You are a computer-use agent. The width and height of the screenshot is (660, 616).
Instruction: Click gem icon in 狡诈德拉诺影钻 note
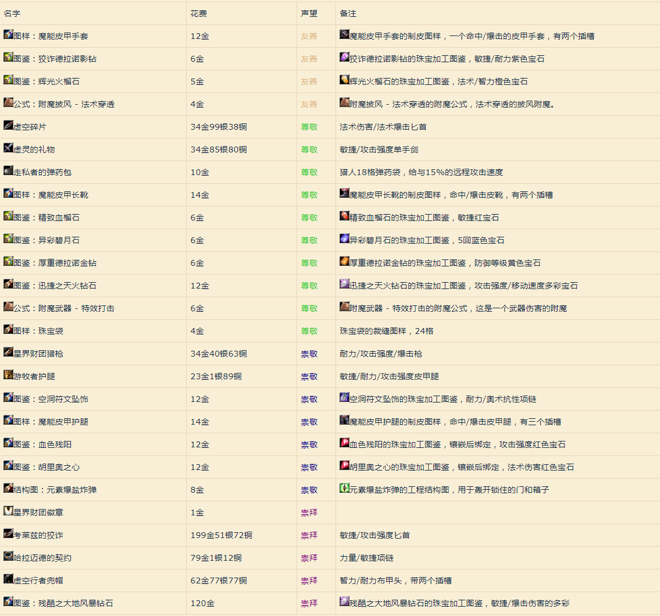[x=344, y=58]
